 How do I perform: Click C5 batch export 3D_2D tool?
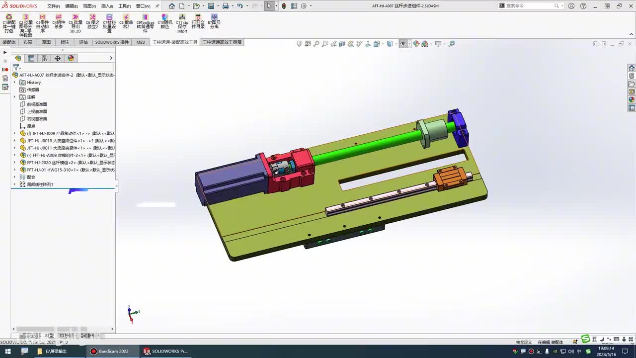(76, 23)
